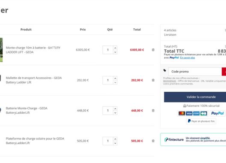Decrease quantity of Monte-charge 10m à batterie

point(115,52)
